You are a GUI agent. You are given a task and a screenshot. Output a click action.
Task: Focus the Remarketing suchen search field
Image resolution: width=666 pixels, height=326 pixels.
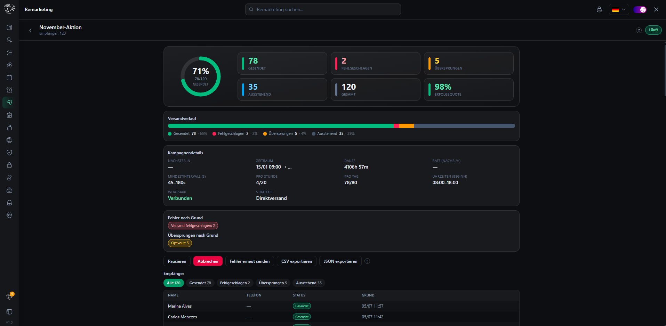323,9
